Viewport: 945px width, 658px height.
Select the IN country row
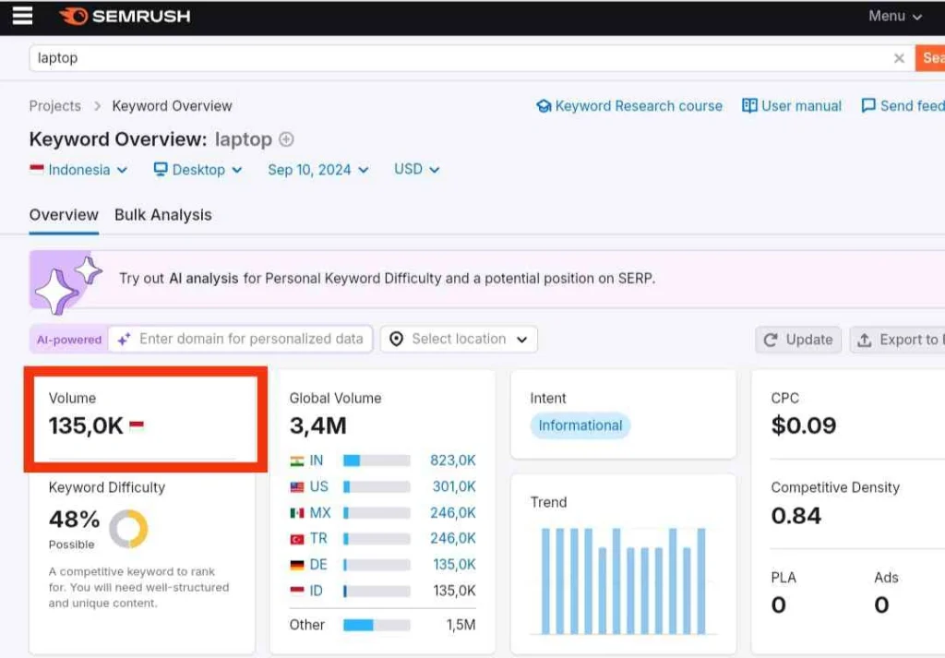tap(383, 461)
